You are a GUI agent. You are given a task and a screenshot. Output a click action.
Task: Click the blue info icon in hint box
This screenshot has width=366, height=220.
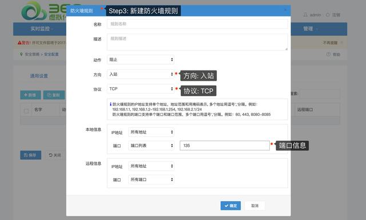(110, 104)
